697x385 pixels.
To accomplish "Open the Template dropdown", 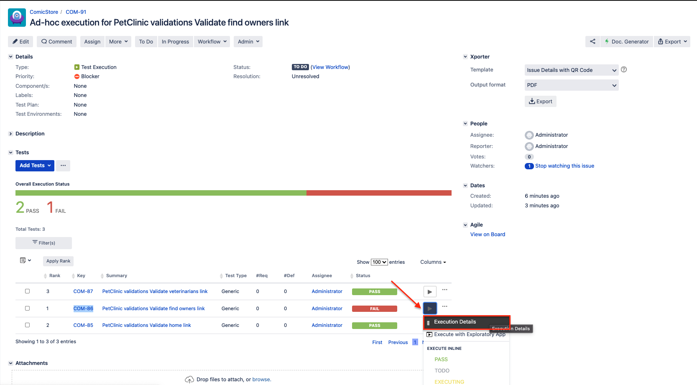I will click(x=572, y=70).
